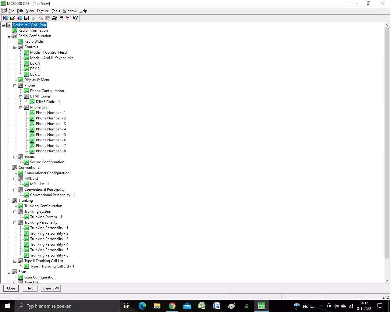Open Google Chrome from the taskbar
The width and height of the screenshot is (390, 312).
click(172, 306)
